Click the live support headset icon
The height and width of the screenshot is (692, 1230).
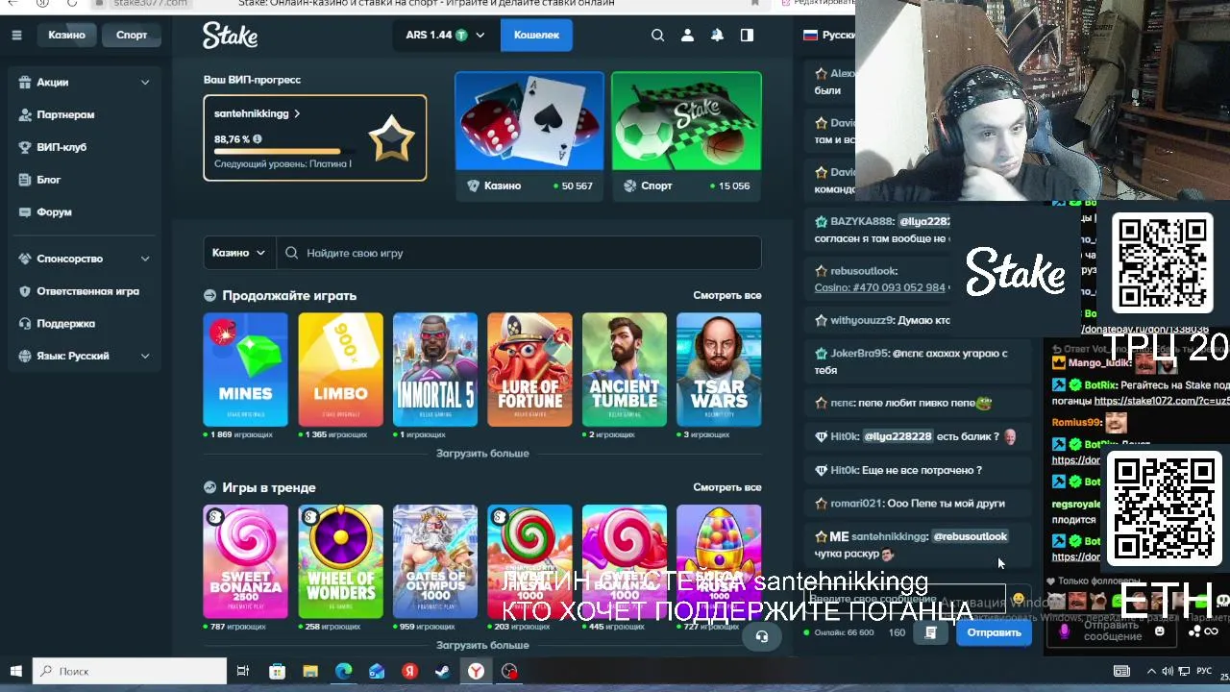[762, 635]
